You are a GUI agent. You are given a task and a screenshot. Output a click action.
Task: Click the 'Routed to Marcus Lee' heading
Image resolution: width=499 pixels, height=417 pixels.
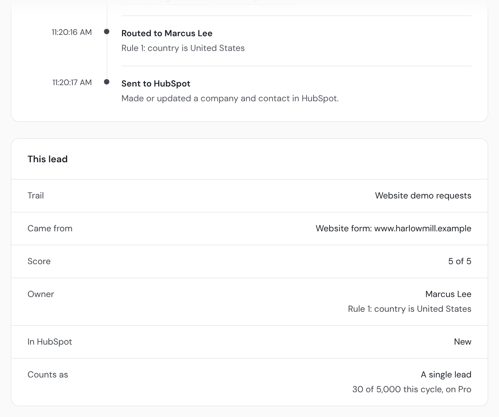point(167,33)
